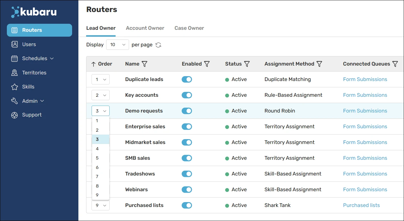
Task: Click the Admin wrench icon
Action: click(14, 101)
